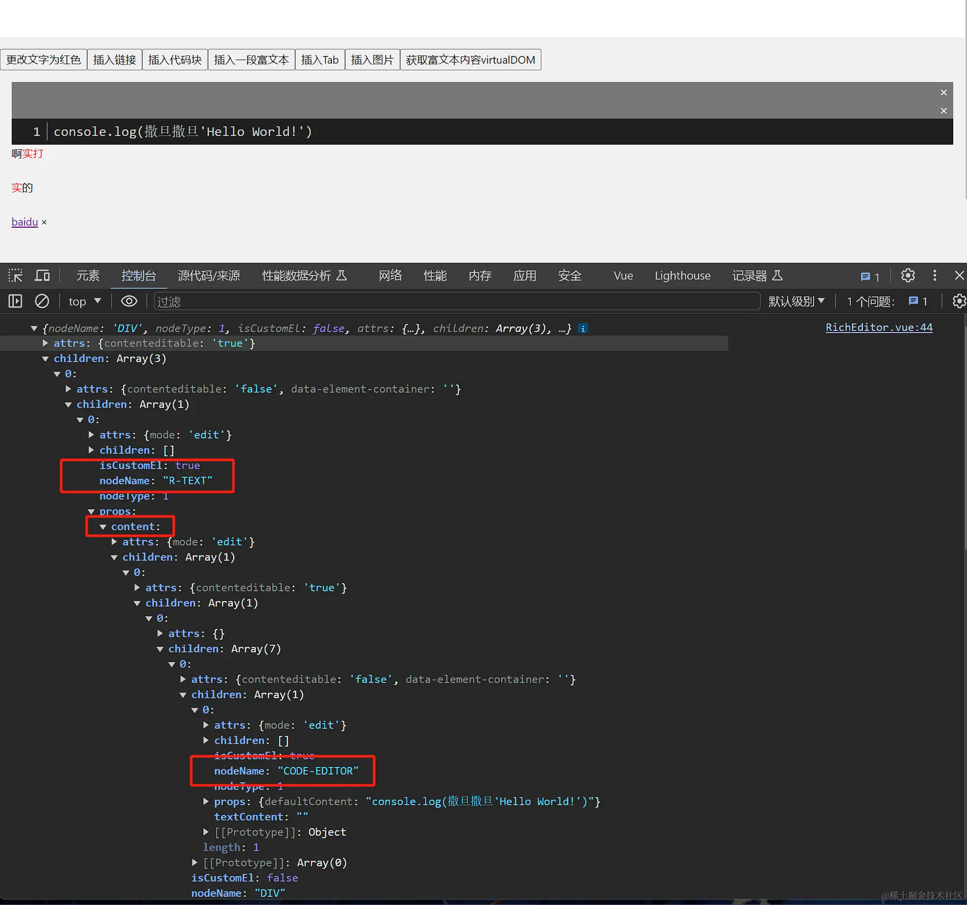
Task: Collapse the children Array(7) node
Action: [160, 649]
